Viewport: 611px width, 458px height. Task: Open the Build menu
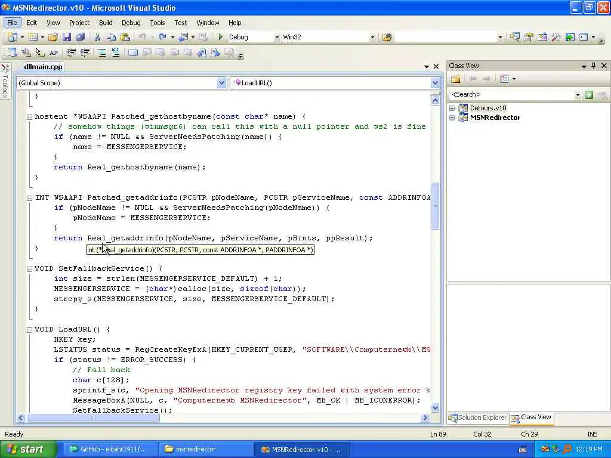(x=106, y=23)
